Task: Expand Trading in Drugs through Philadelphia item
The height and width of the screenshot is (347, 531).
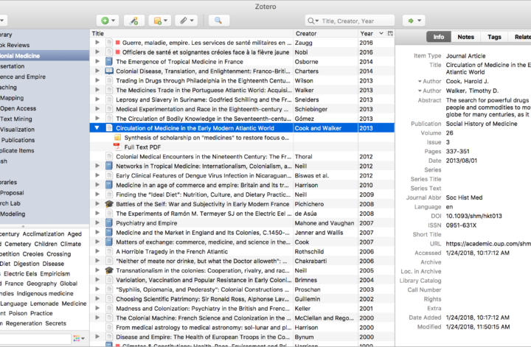Action: [97, 80]
